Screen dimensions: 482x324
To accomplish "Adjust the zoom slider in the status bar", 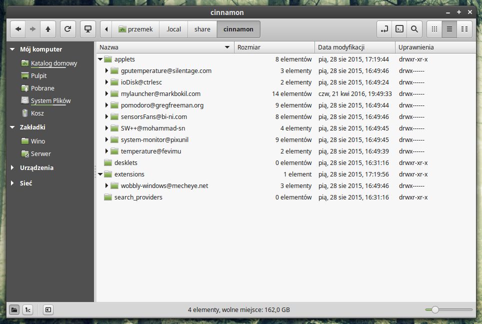I will pyautogui.click(x=435, y=310).
